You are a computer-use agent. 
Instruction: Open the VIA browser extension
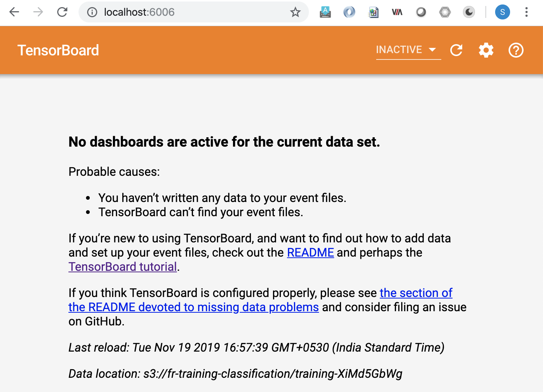coord(397,12)
